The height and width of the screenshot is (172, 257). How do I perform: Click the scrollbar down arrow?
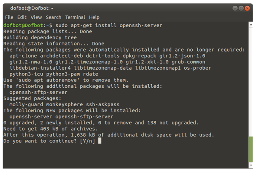click(x=251, y=165)
